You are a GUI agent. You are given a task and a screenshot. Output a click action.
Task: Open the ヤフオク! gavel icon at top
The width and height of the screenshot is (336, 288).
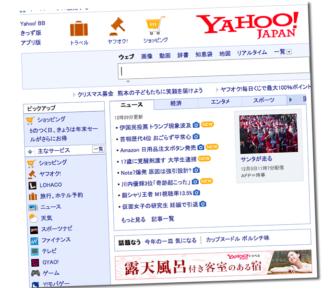117,26
